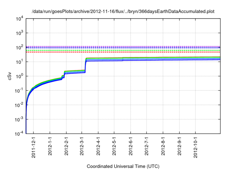The height and width of the screenshot is (170, 243).
Task: Click the 10^0 y-axis tick label
Action: pos(19,76)
